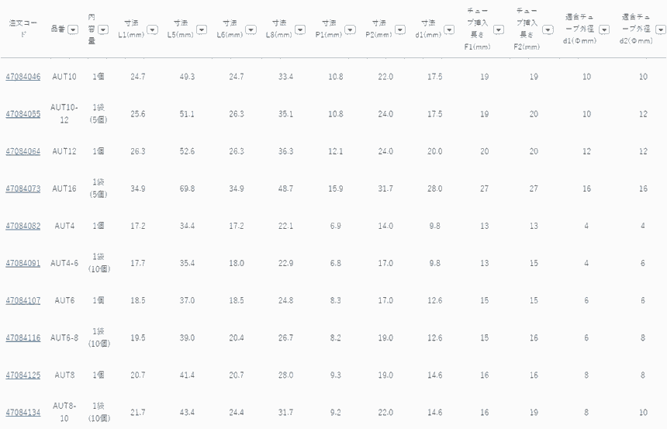Click order code 47084055 for AUT10-12

(23, 114)
